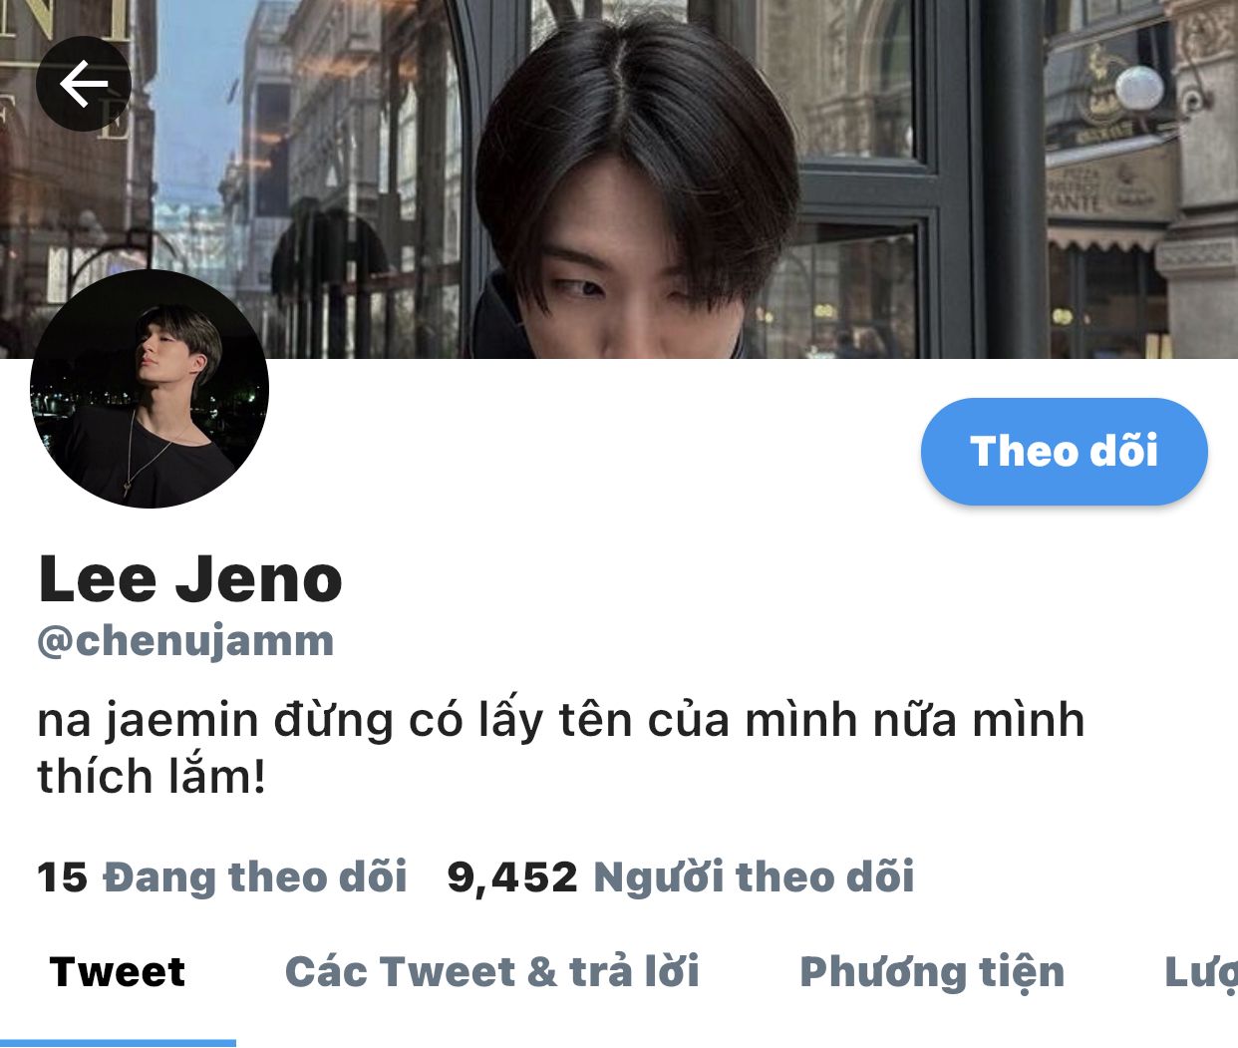Select the display name Lee Jeno
1238x1048 pixels.
[x=190, y=578]
